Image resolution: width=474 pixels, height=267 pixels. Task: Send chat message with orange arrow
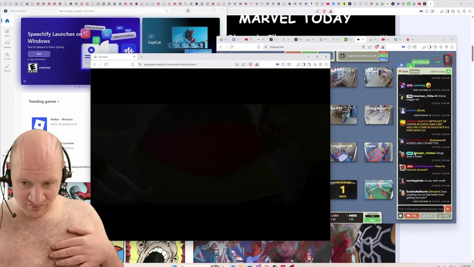(x=448, y=209)
